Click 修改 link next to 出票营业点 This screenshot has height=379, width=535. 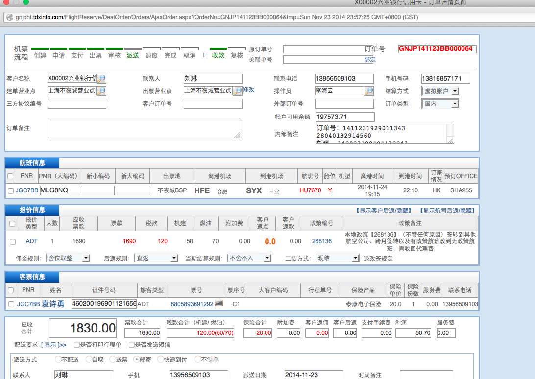coord(248,90)
